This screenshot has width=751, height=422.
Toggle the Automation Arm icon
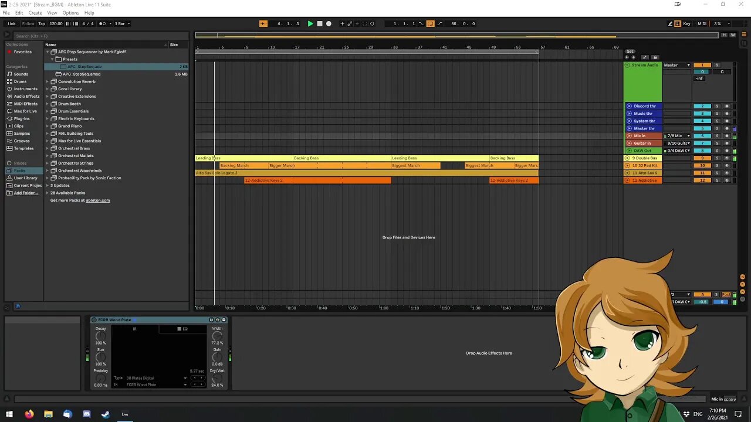coord(350,23)
